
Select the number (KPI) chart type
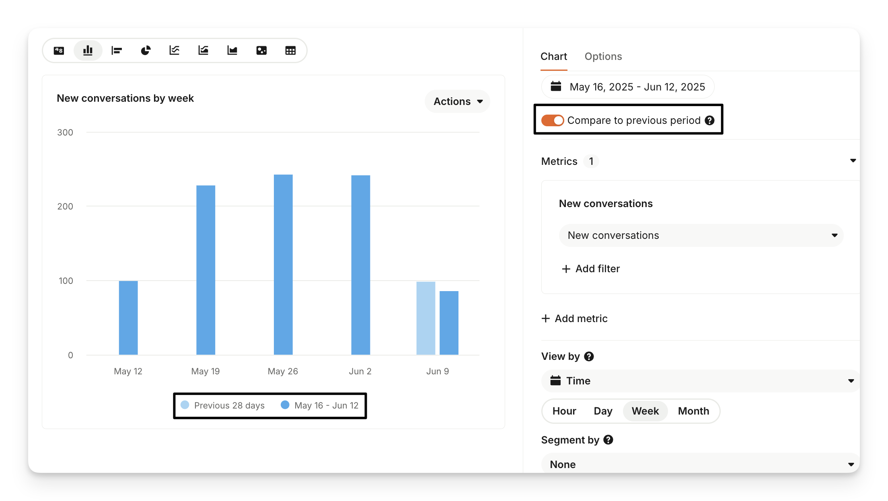click(59, 50)
